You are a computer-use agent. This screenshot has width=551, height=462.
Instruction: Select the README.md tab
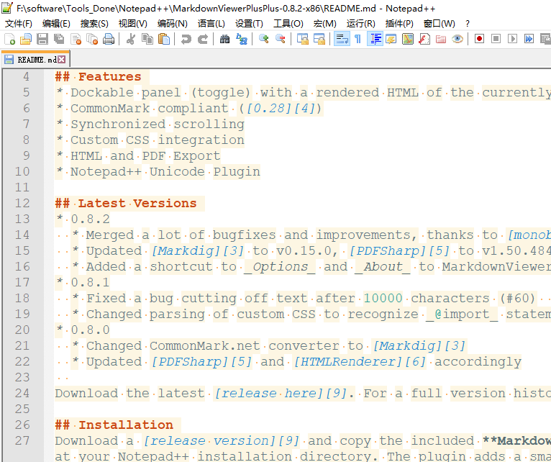(x=35, y=60)
